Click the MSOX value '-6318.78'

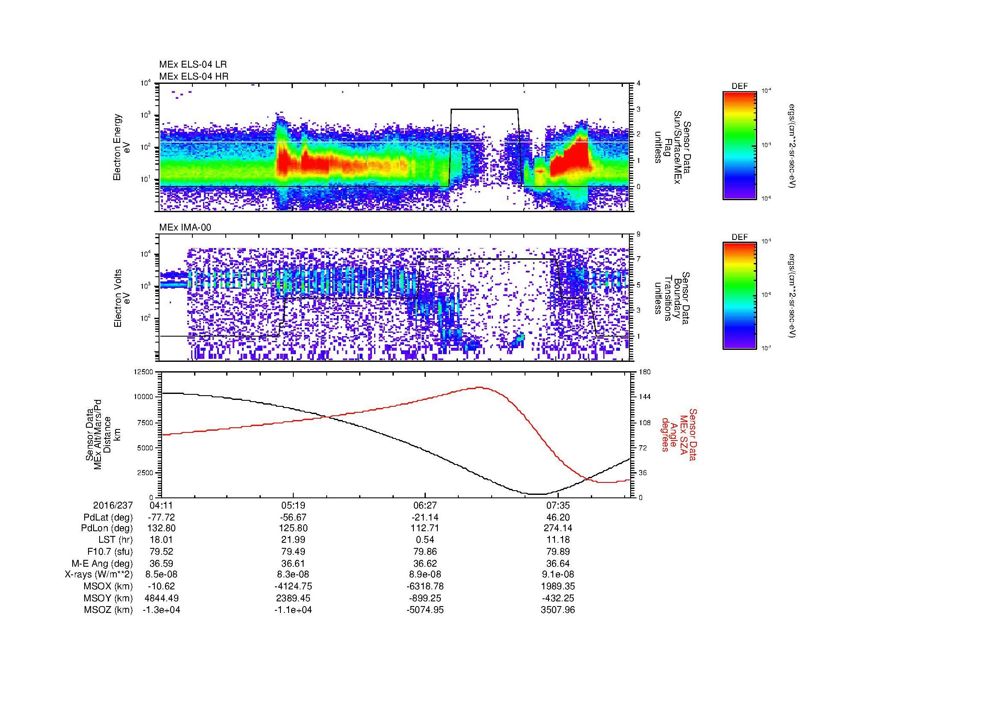click(425, 586)
